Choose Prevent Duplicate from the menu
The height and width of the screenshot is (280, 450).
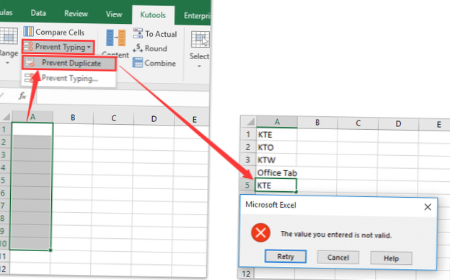(x=69, y=64)
